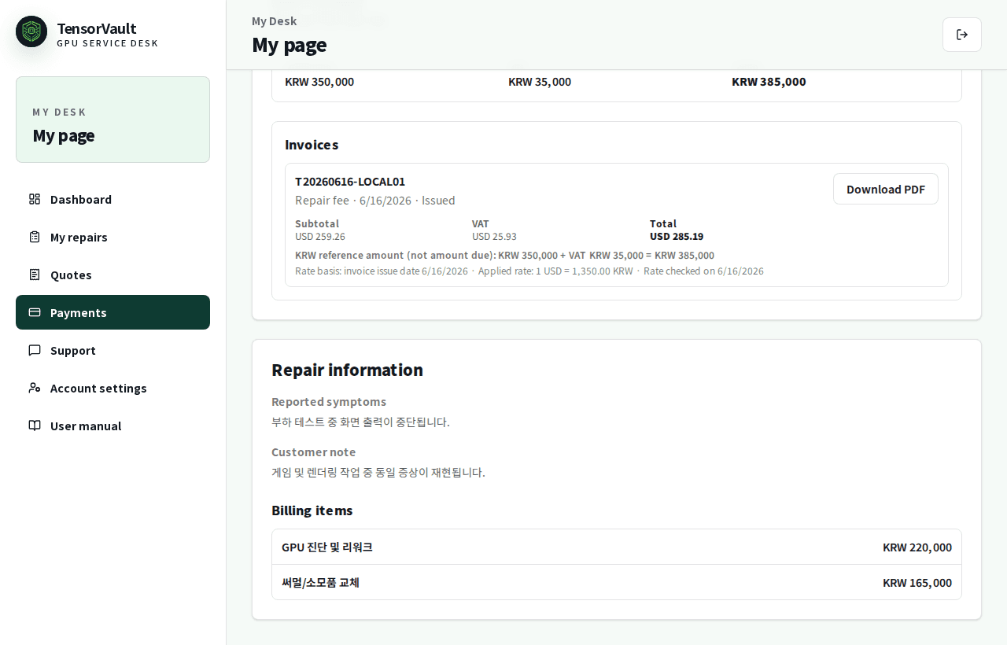
Task: Click the Support chat bubble icon
Action: tap(35, 350)
